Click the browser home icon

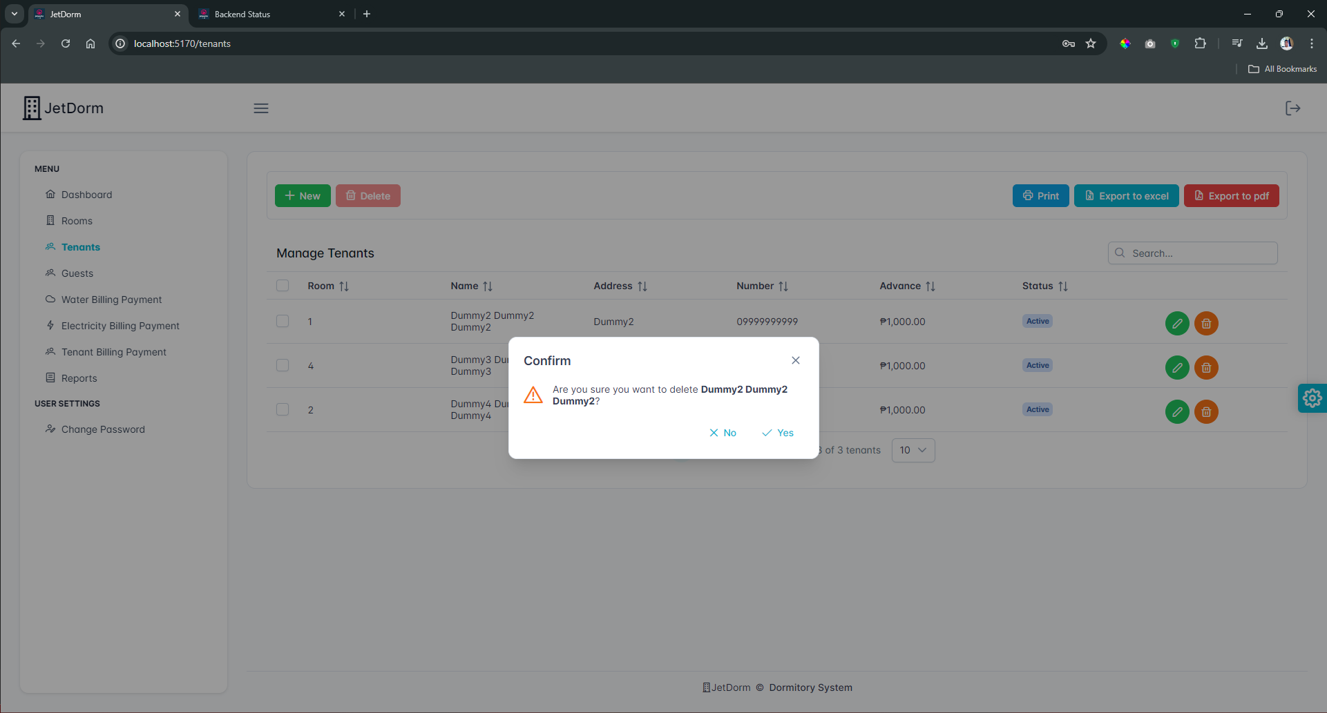click(90, 43)
